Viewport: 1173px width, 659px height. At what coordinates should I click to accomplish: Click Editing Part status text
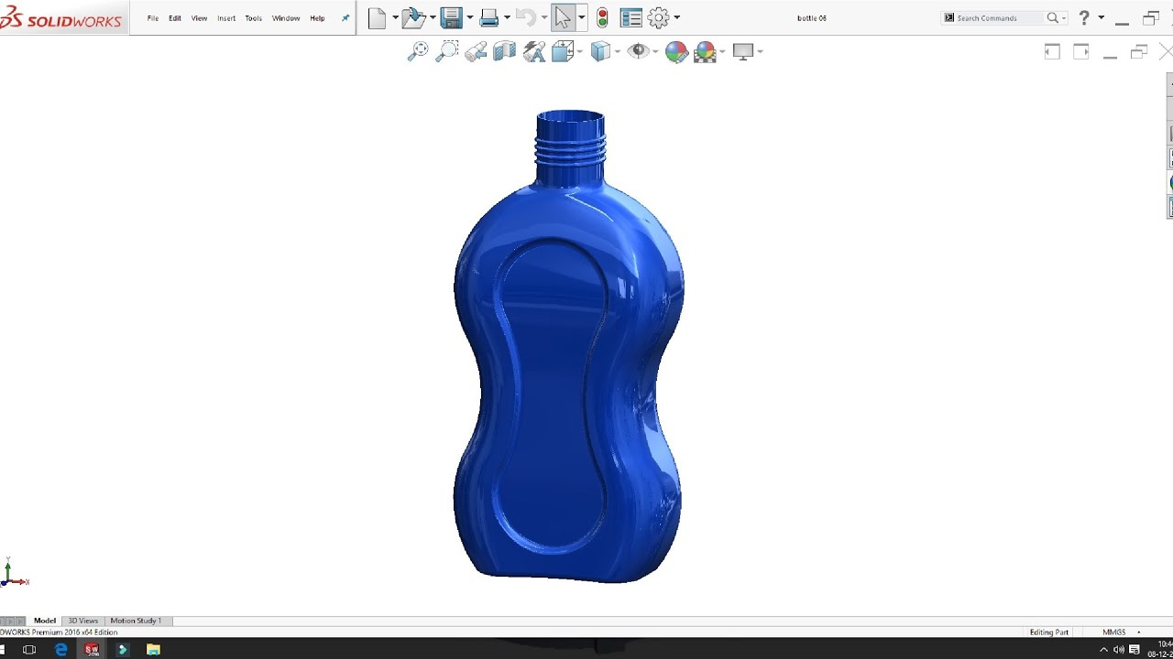pos(1049,632)
